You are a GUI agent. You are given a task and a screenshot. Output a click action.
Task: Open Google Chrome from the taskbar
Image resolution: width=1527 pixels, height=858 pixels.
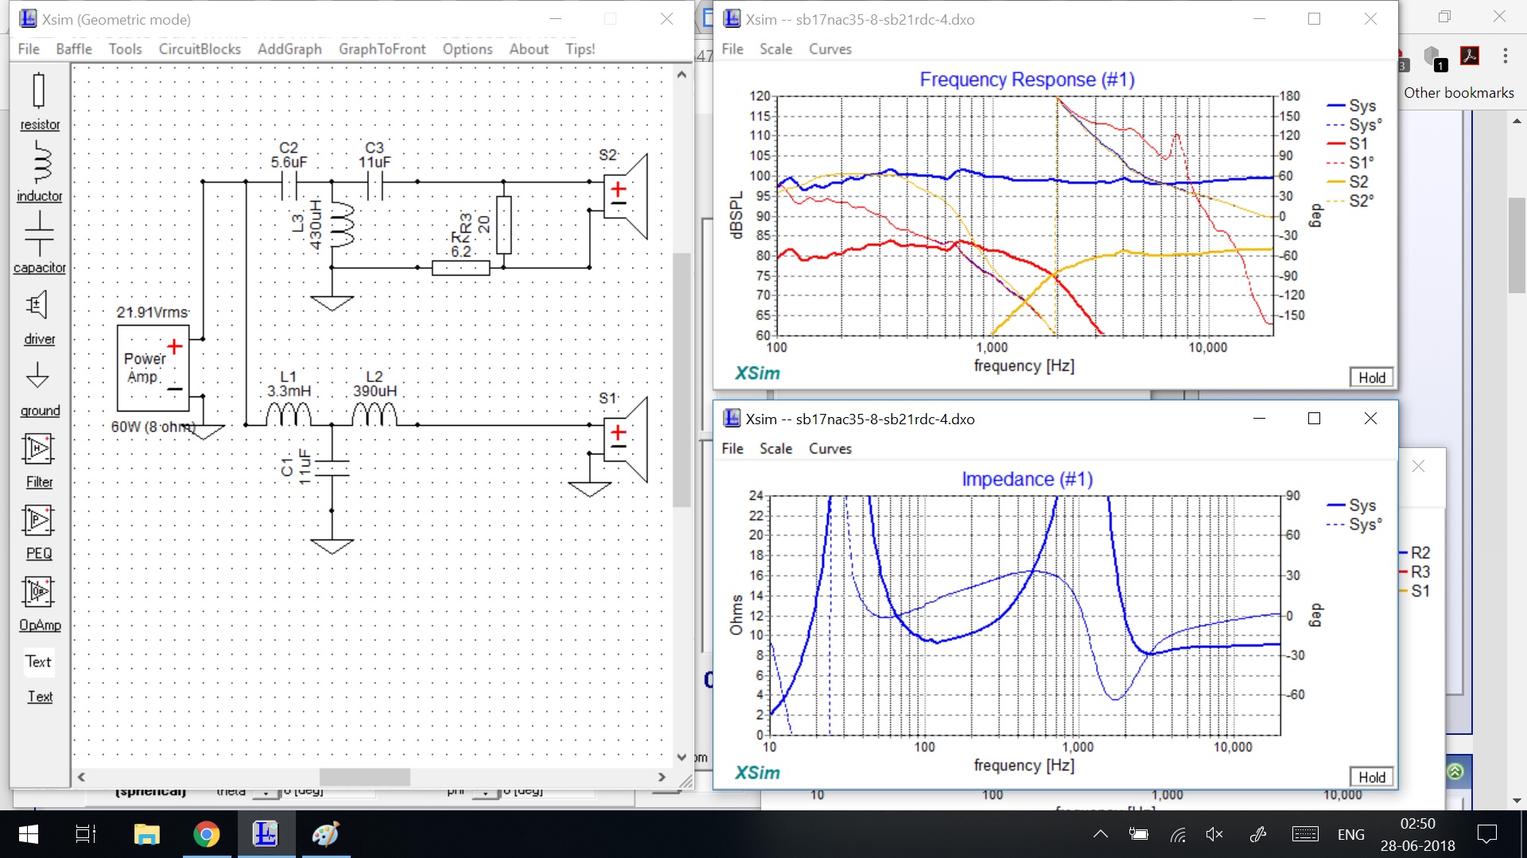[x=206, y=834]
